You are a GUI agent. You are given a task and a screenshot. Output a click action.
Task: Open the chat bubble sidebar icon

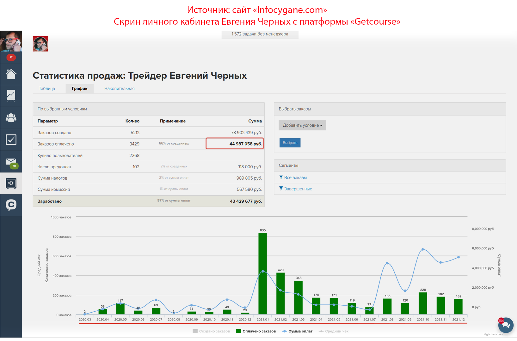11,205
